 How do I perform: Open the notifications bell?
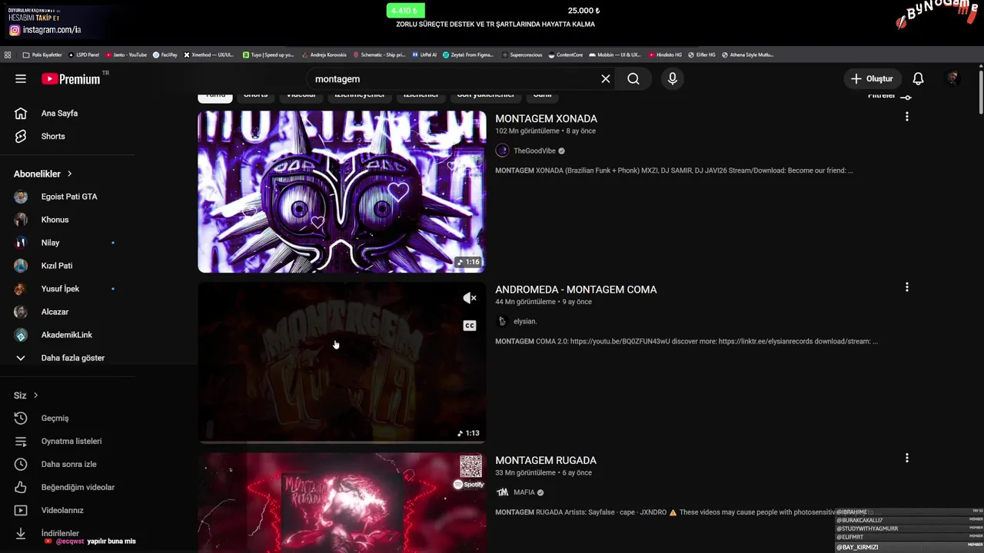(x=918, y=78)
